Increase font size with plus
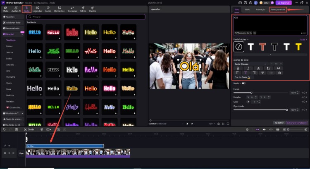This screenshot has width=310, height=169. (281, 64)
